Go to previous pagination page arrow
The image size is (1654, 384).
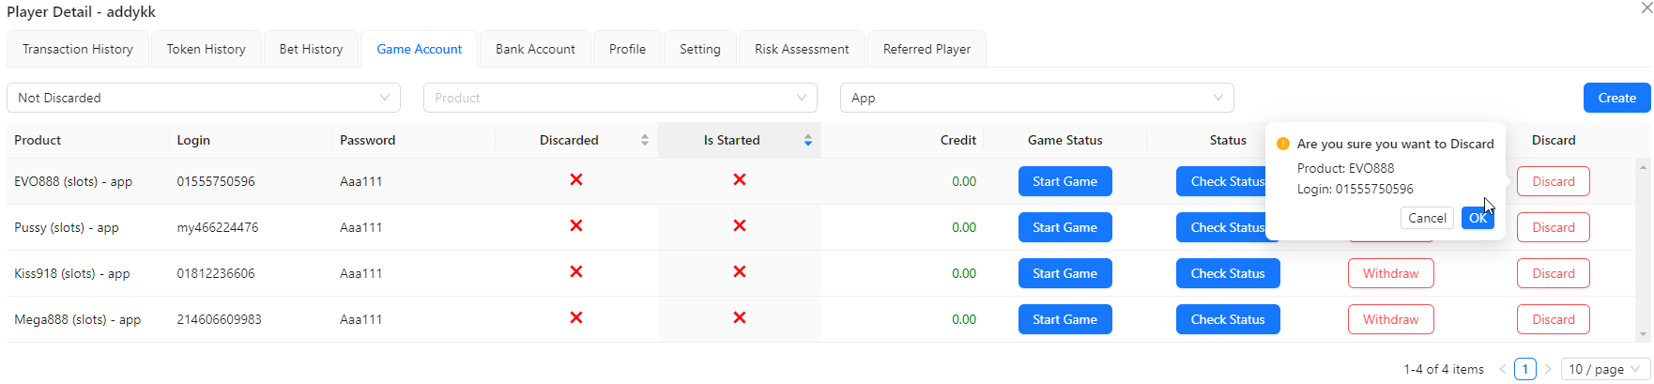pos(1502,369)
